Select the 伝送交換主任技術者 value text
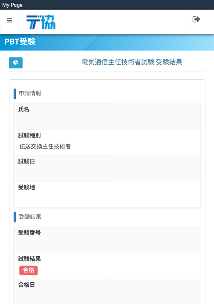Image resolution: width=214 pixels, height=304 pixels. [x=45, y=146]
